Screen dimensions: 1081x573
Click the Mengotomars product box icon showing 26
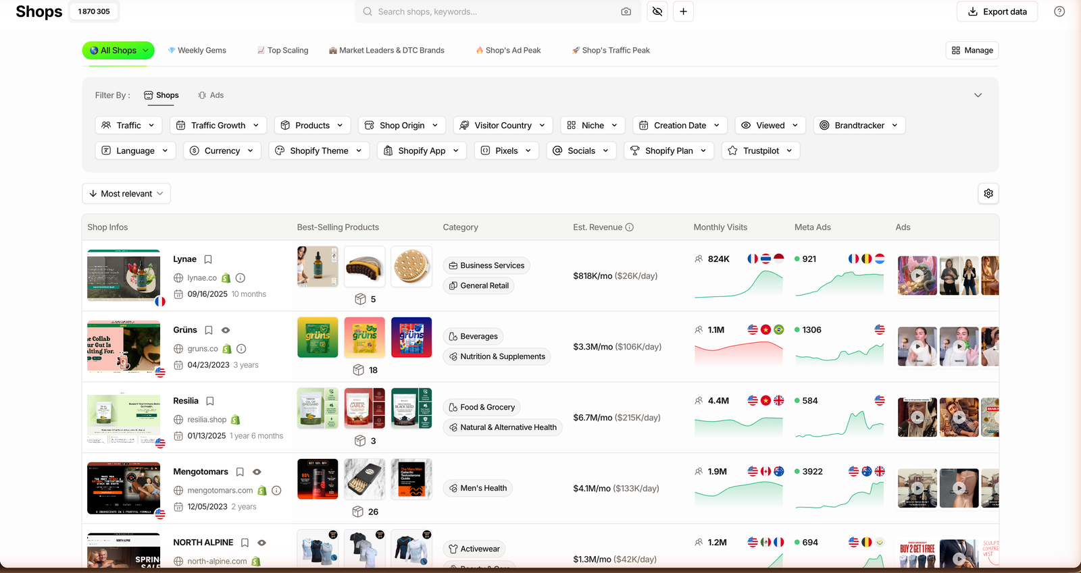coord(358,512)
